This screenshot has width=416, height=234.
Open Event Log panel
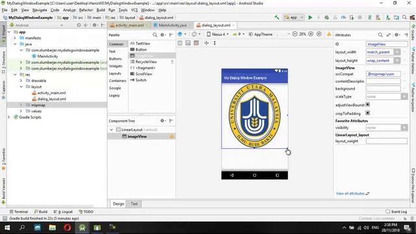pos(396,212)
